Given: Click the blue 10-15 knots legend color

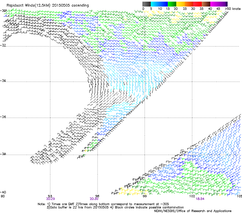Looking at the screenshot, I should coord(164,4).
